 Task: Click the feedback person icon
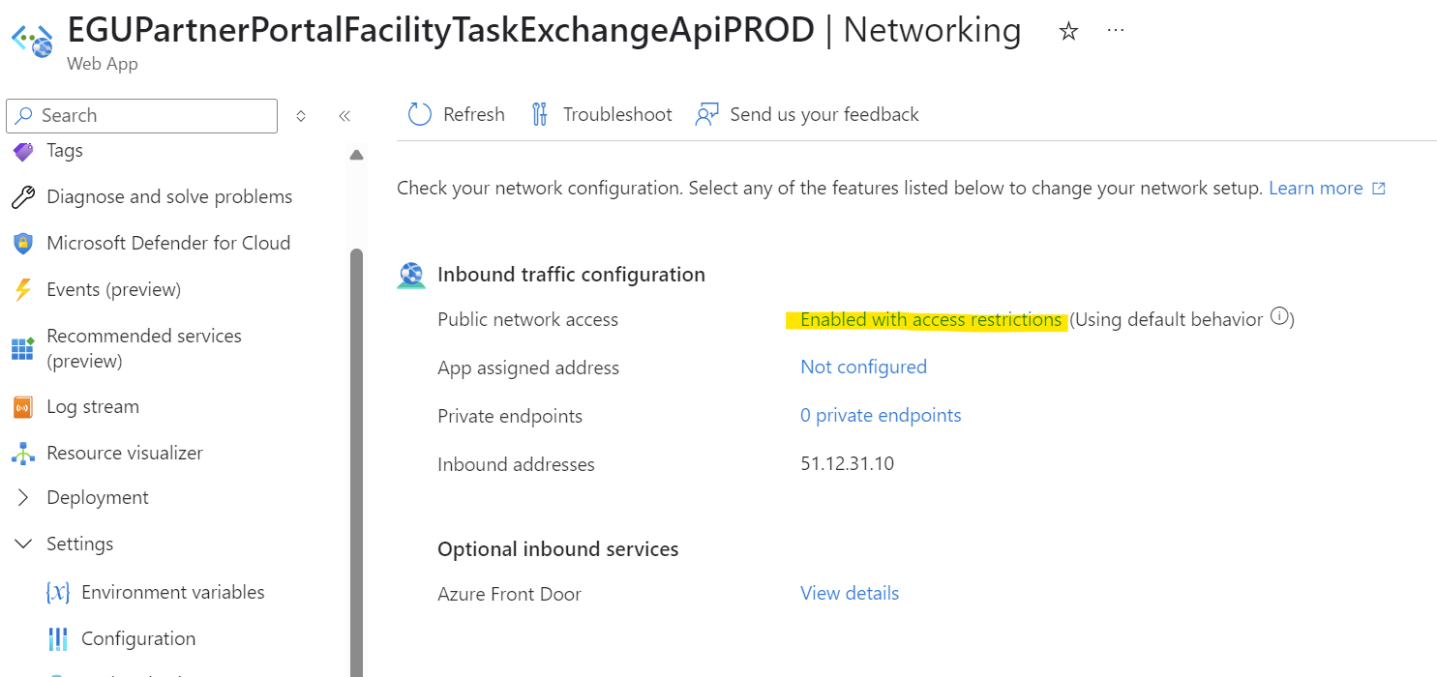(x=707, y=115)
